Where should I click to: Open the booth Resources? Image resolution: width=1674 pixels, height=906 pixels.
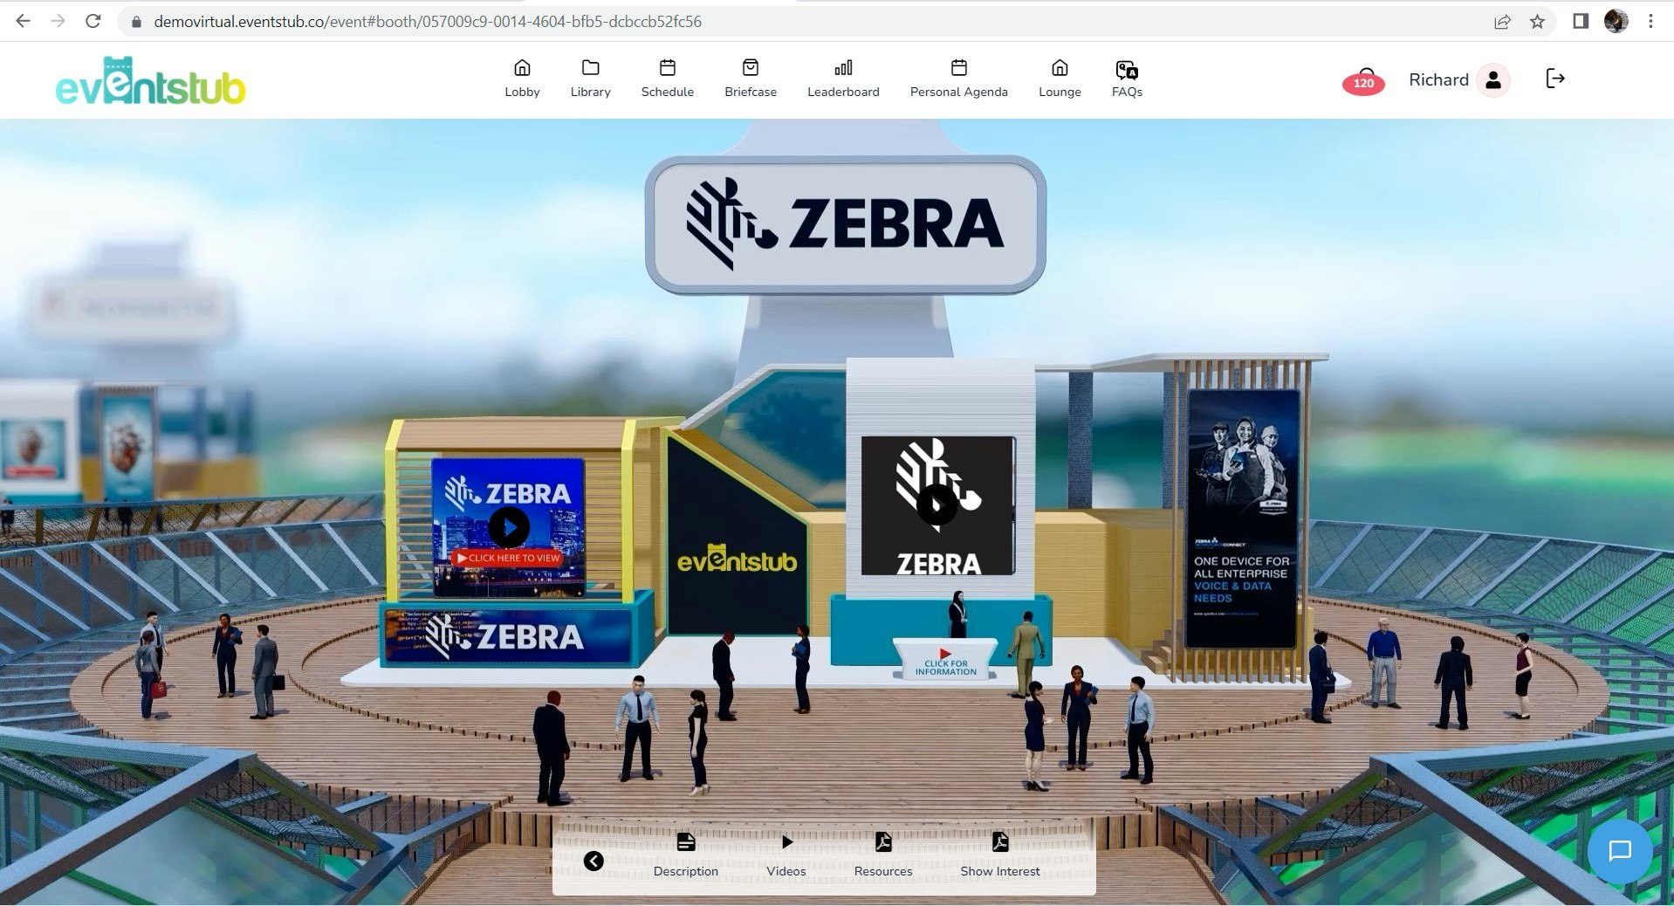pos(883,855)
